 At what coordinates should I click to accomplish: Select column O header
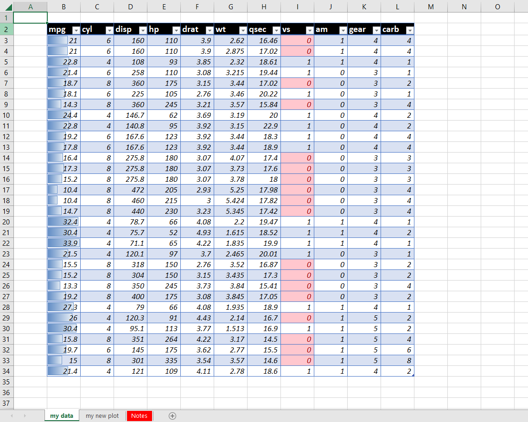[497, 7]
